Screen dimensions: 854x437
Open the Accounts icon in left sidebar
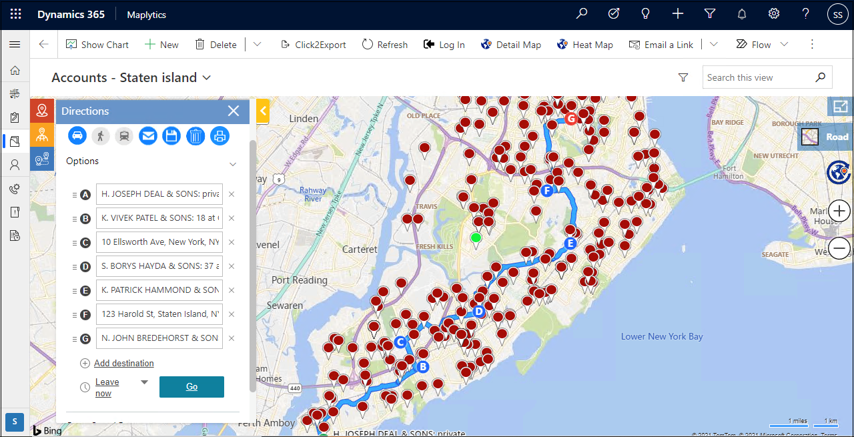tap(15, 141)
